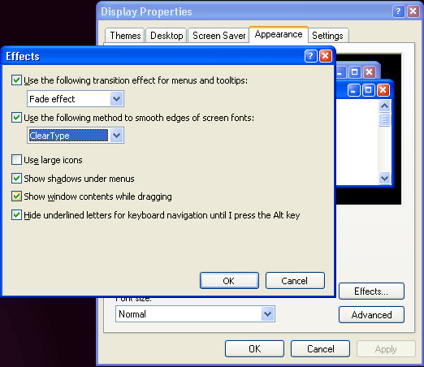
Task: Enable Use large icons checkbox
Action: tap(16, 160)
